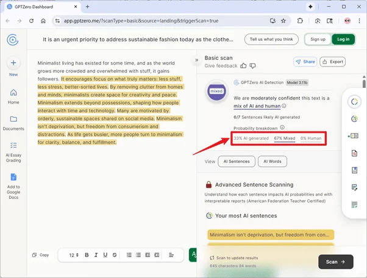Click the mixed result badge
The image size is (367, 278).
216,91
